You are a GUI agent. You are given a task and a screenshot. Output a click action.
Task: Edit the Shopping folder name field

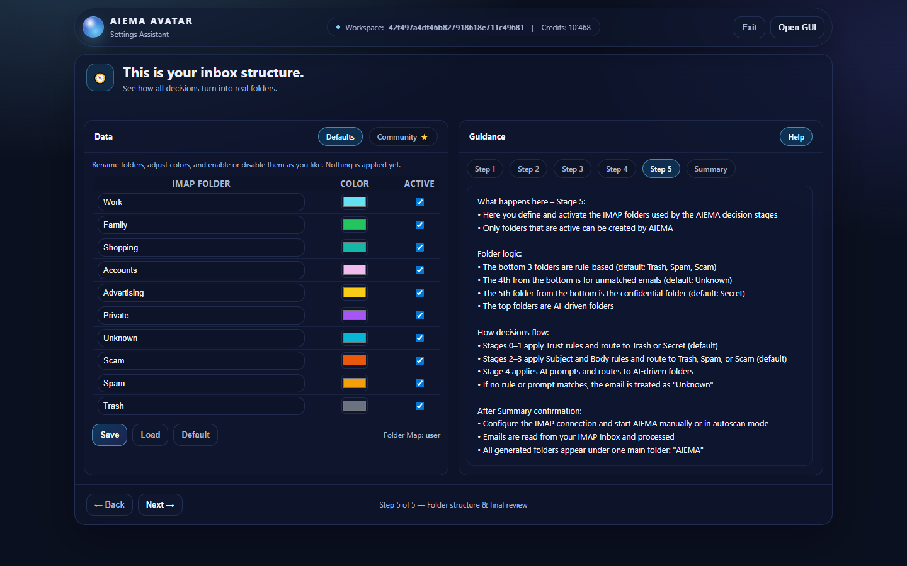(201, 248)
